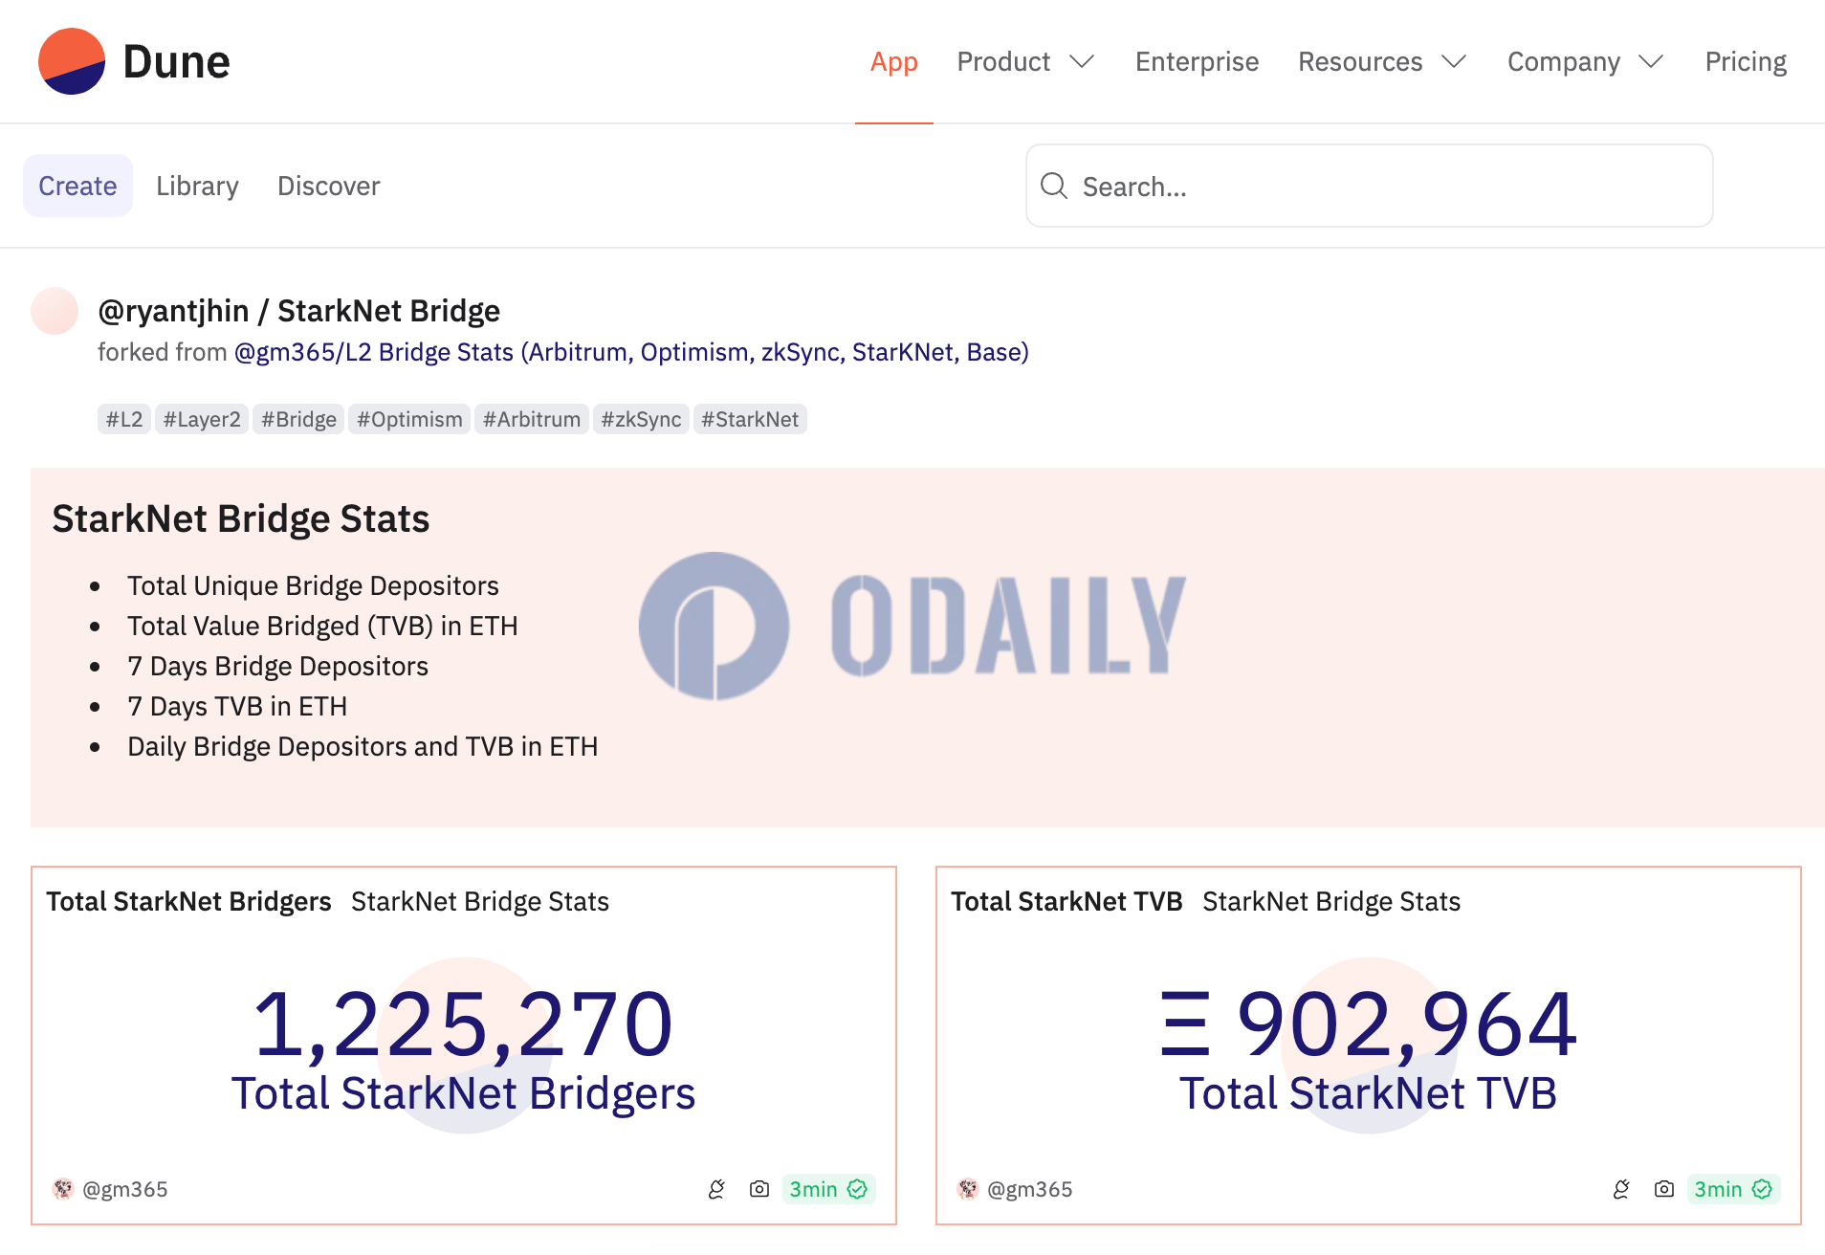Click '7 Days TVB in ETH' bullet

click(x=237, y=706)
